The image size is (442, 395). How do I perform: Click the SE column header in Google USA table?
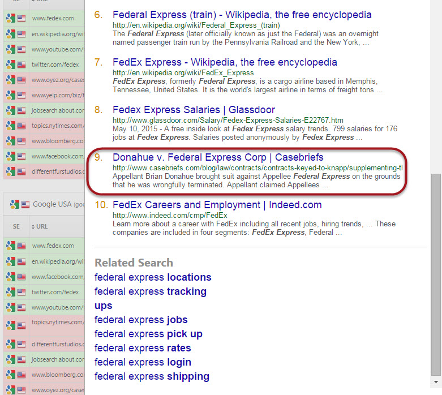tap(16, 227)
